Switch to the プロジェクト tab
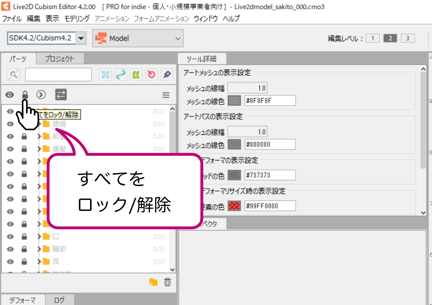This screenshot has width=432, height=305. click(x=60, y=59)
